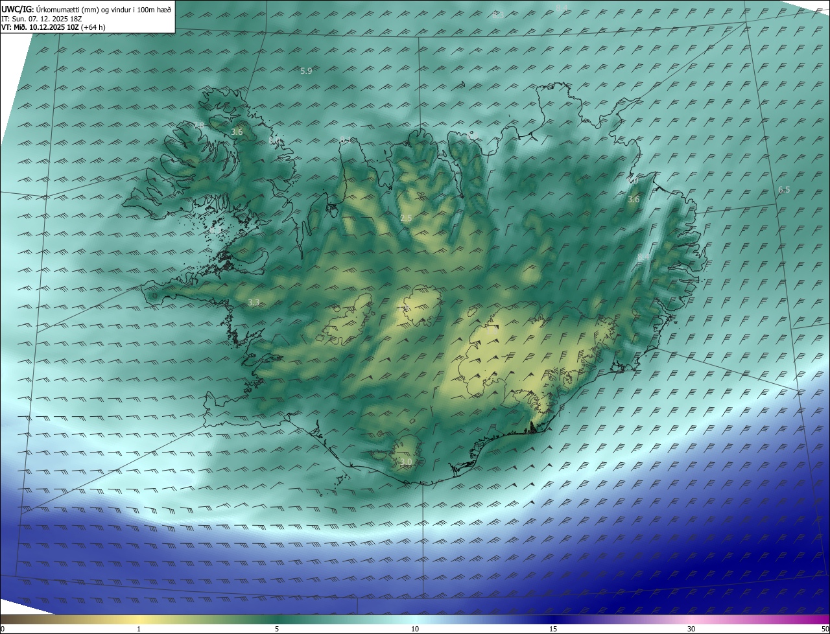Click the color scale at the 1 mark
Screen dimensions: 830x634
(139, 629)
